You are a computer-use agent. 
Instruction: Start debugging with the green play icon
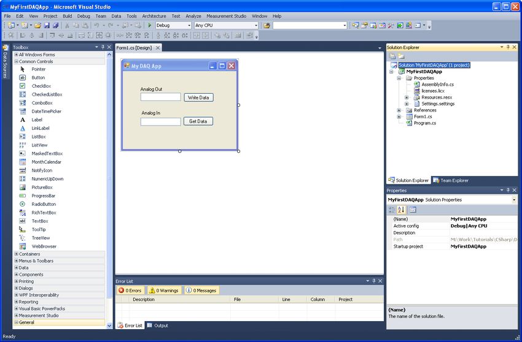point(150,25)
